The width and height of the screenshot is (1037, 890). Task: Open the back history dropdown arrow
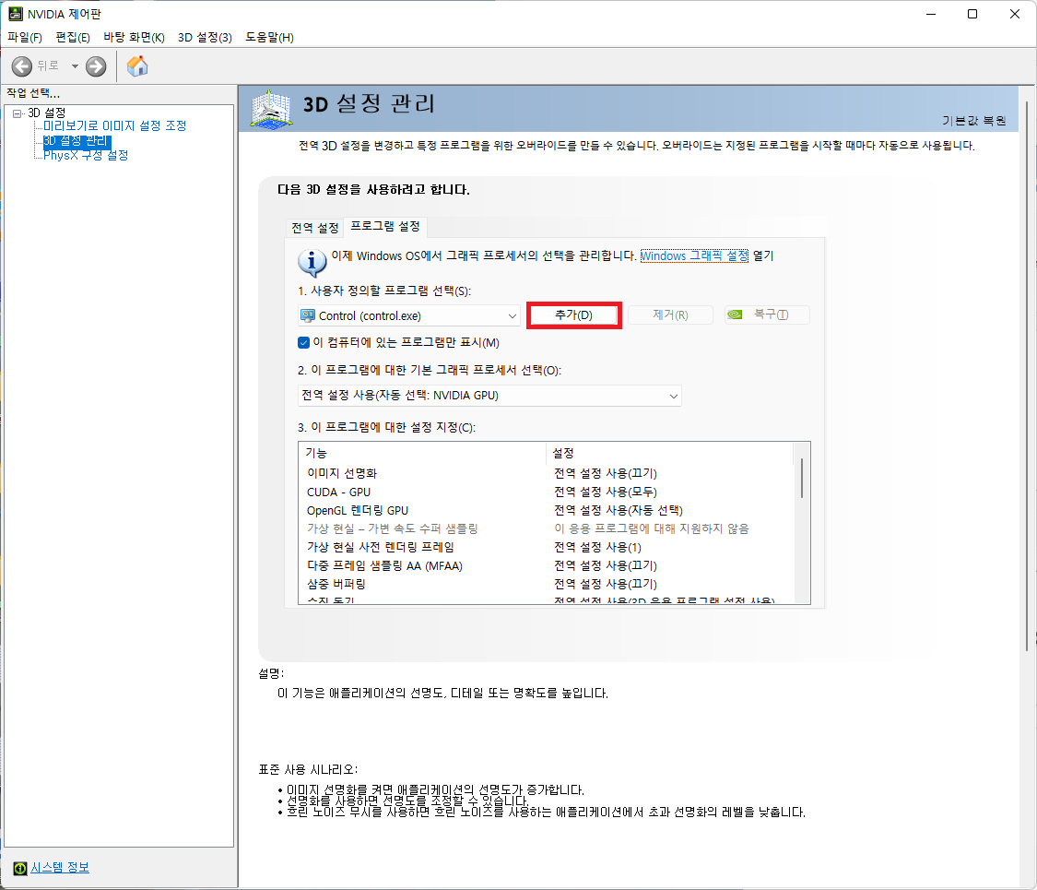75,66
